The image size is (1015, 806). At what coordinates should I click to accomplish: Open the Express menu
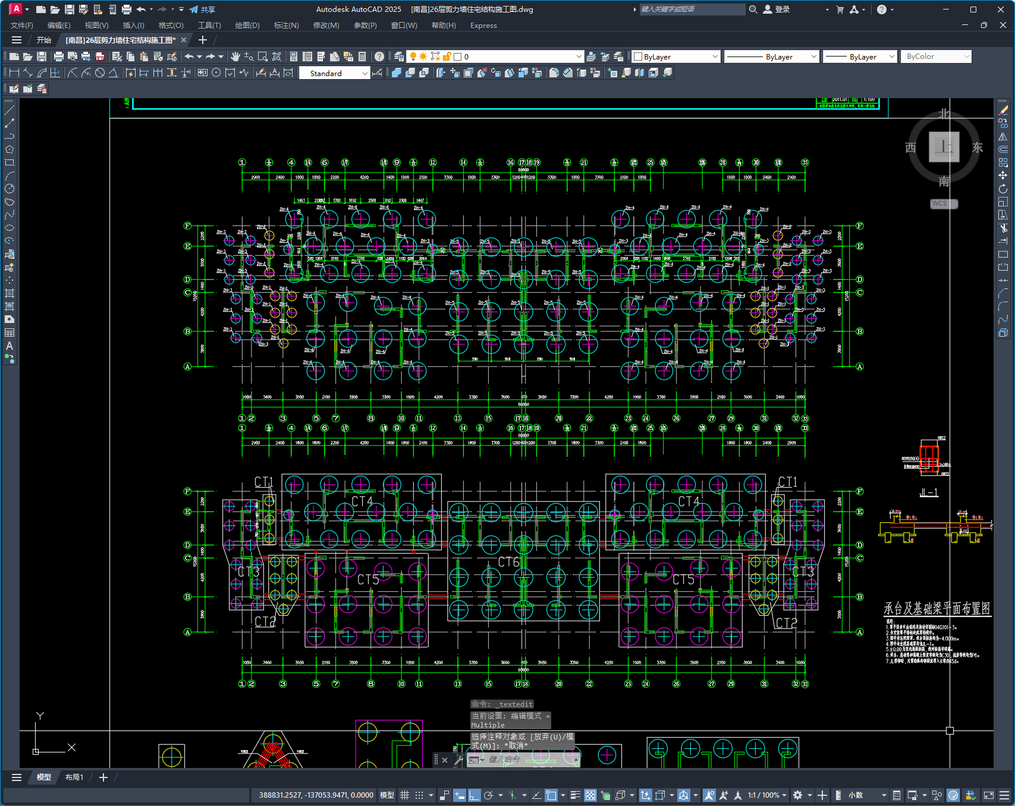[x=483, y=26]
